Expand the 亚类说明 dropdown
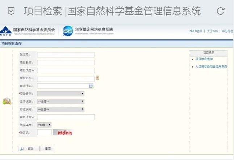The width and height of the screenshot is (234, 160). tap(61, 101)
